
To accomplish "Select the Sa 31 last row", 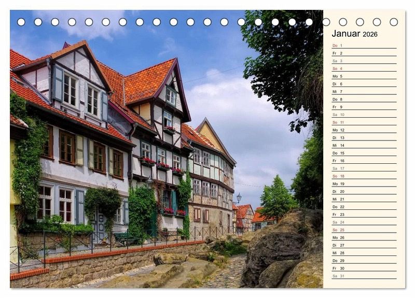I will point(364,276).
